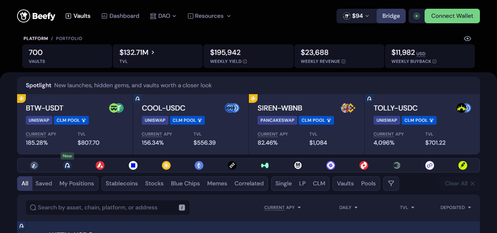
Task: Filter vaults by Avalanche chain icon
Action: (x=100, y=165)
